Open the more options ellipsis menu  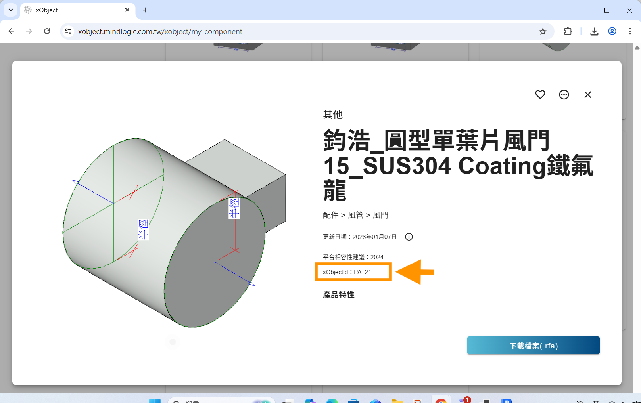564,95
